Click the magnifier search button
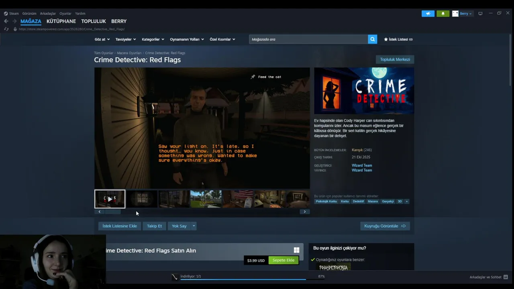 coord(373,39)
